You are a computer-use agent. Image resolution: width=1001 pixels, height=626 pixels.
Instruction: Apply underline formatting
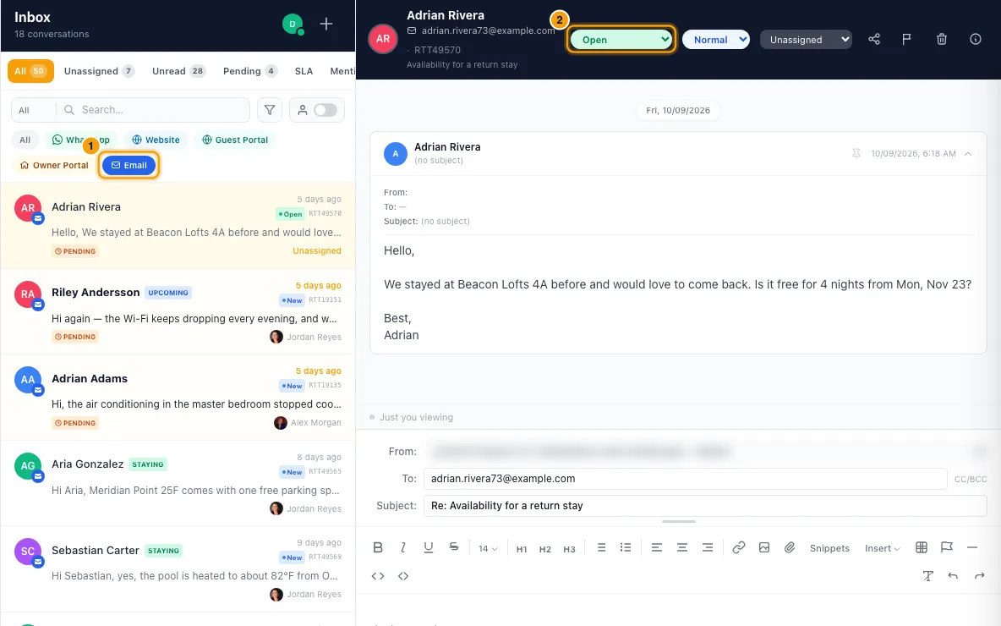429,547
